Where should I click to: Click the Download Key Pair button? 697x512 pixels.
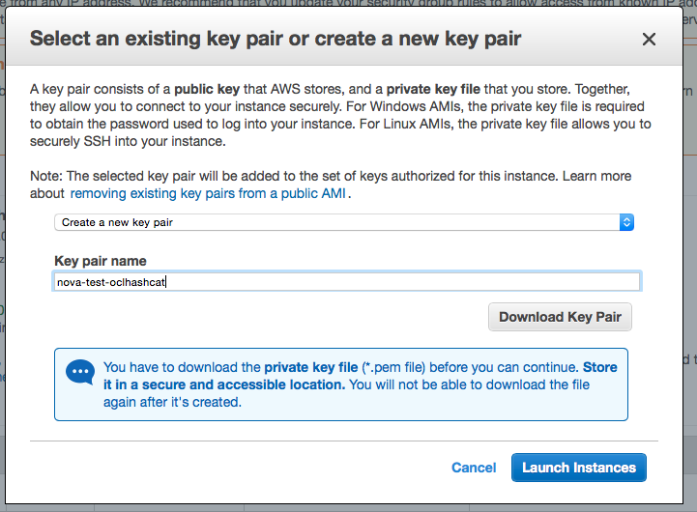pyautogui.click(x=560, y=317)
